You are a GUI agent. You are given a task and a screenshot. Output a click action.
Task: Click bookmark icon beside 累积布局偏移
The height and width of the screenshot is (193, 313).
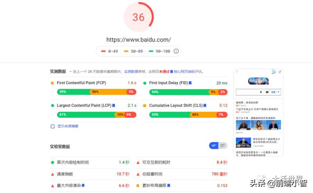coord(169,186)
